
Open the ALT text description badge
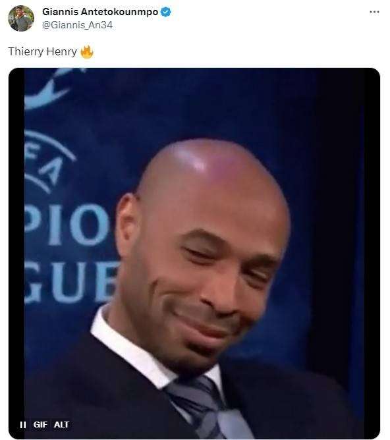click(61, 425)
